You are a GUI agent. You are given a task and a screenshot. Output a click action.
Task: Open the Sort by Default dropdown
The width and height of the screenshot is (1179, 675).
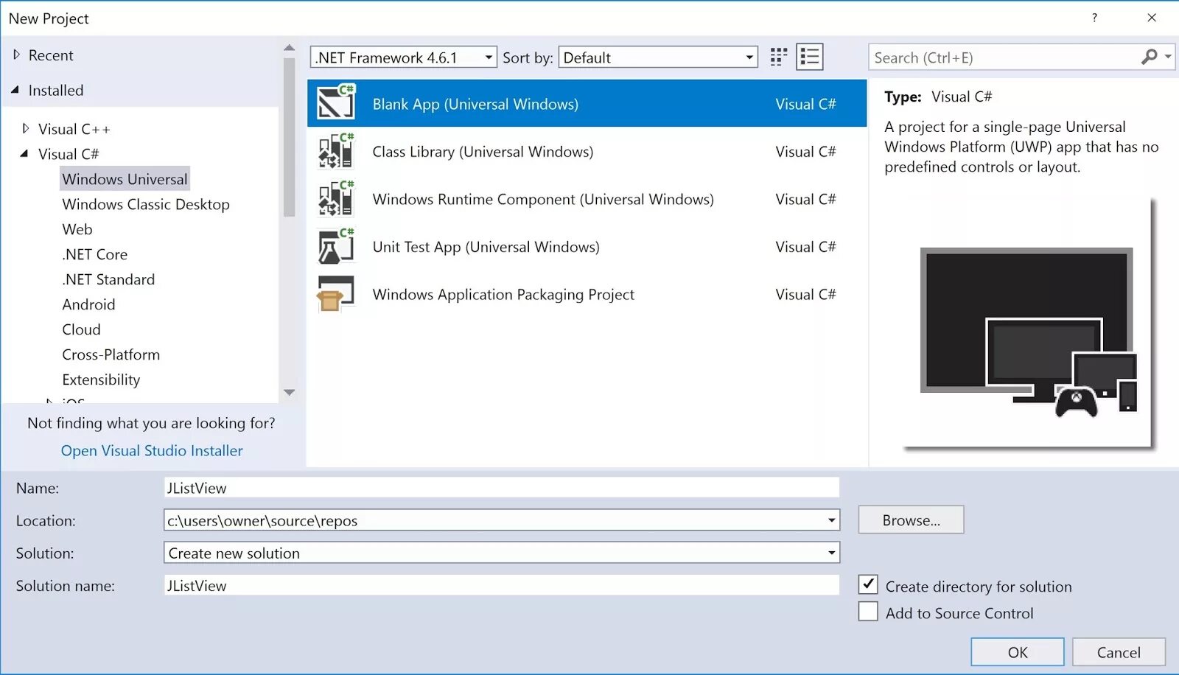pyautogui.click(x=658, y=57)
